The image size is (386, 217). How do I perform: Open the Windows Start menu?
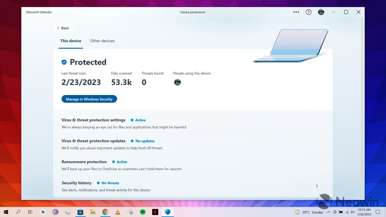(6, 212)
